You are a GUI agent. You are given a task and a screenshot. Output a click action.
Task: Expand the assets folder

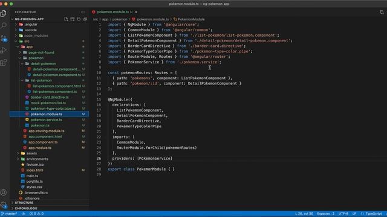[31, 153]
